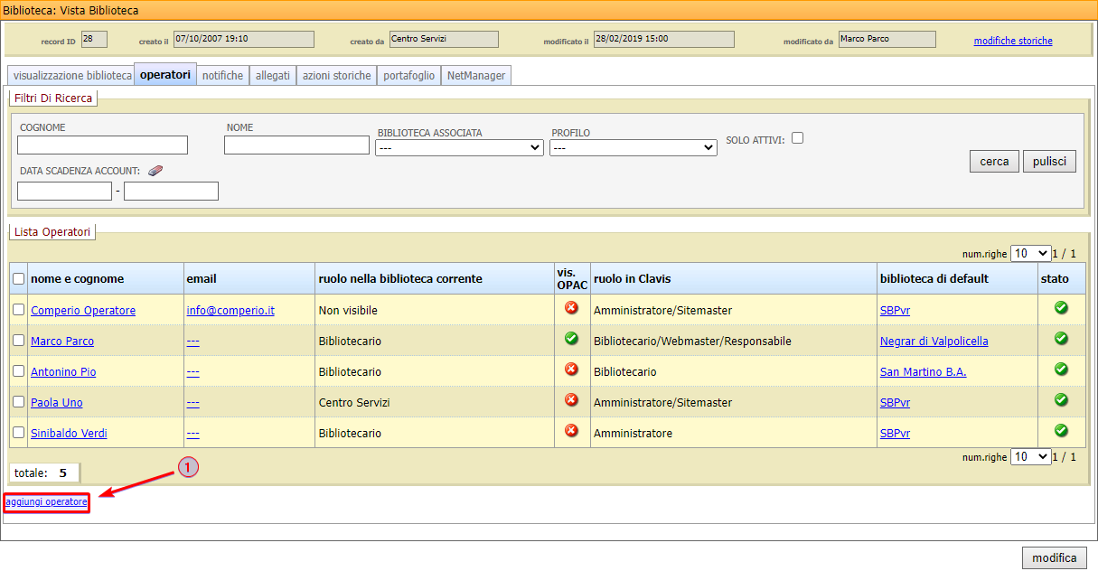This screenshot has height=571, width=1098.
Task: Click red OPAC icon for Antonino Pio
Action: click(570, 370)
